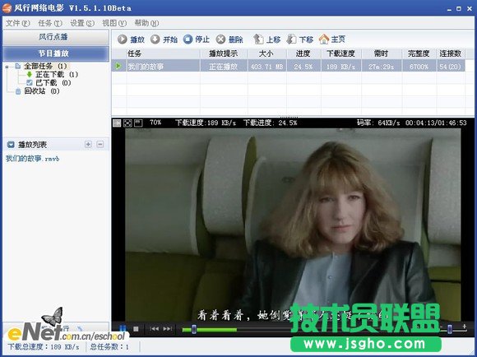Jump to next track with the skip-forward button

167,329
